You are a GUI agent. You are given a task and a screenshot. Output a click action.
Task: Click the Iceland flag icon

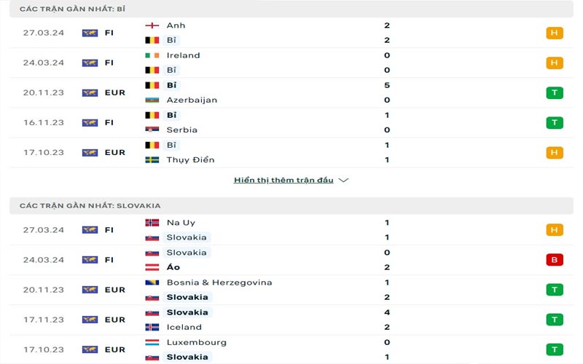tap(152, 327)
